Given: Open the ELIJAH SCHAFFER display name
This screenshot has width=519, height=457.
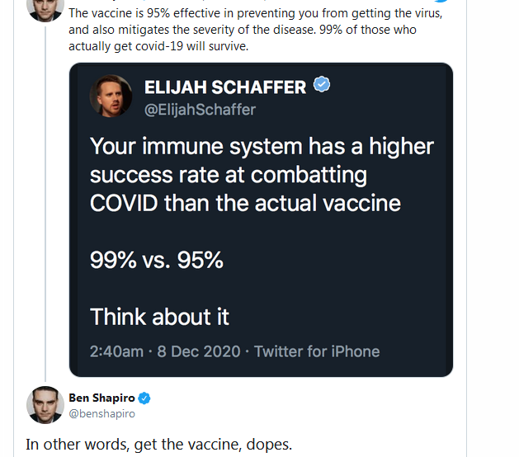Looking at the screenshot, I should [224, 87].
